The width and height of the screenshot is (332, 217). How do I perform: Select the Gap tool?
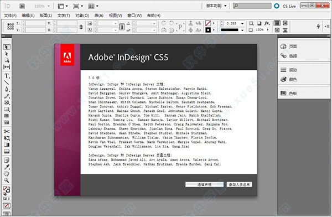pos(7,67)
